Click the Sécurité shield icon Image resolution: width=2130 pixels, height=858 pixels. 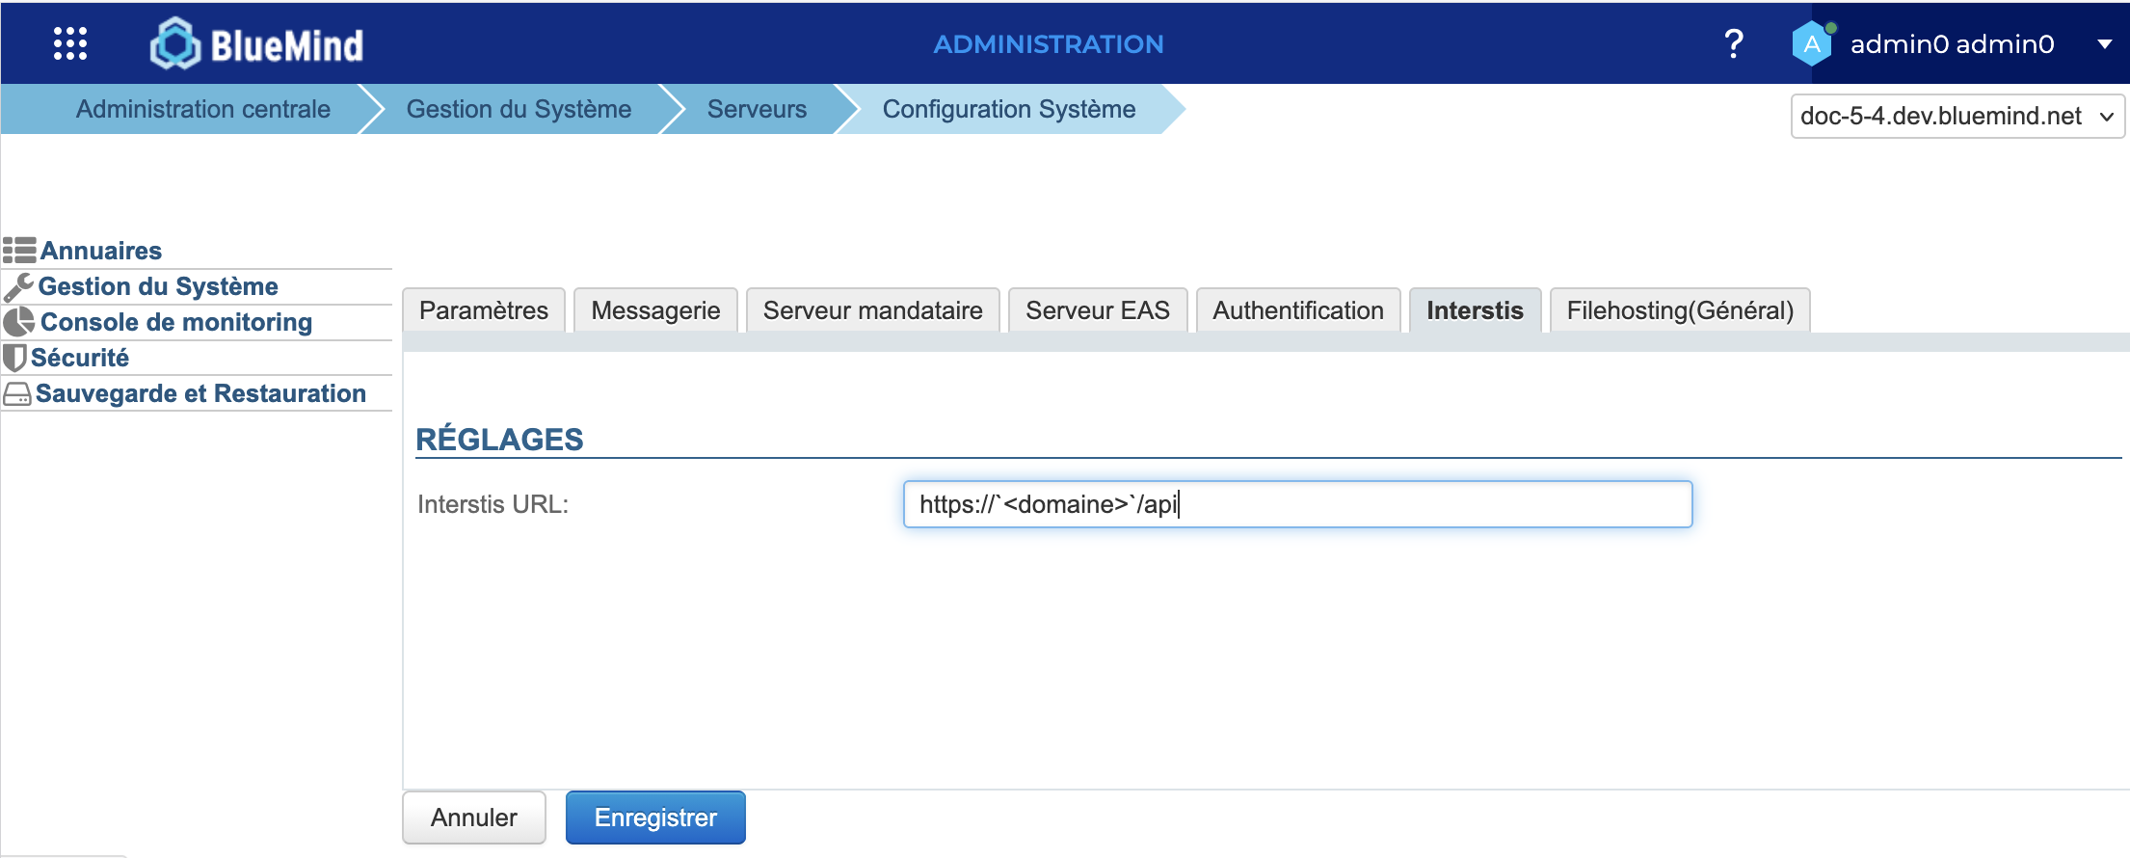tap(14, 358)
